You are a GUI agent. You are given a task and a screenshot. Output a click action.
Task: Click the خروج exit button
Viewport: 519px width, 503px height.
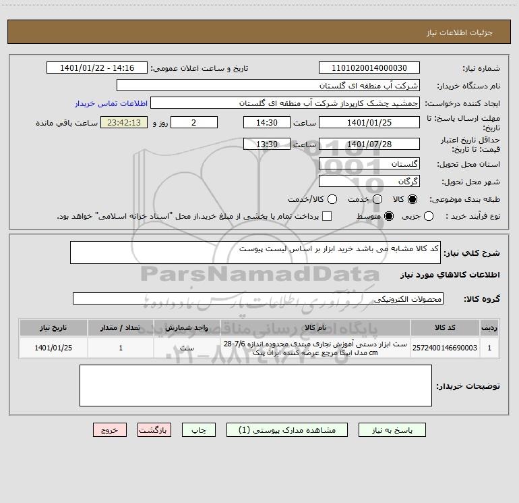110,430
